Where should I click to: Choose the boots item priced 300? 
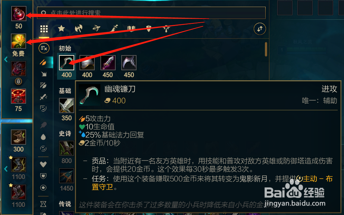coord(19,137)
